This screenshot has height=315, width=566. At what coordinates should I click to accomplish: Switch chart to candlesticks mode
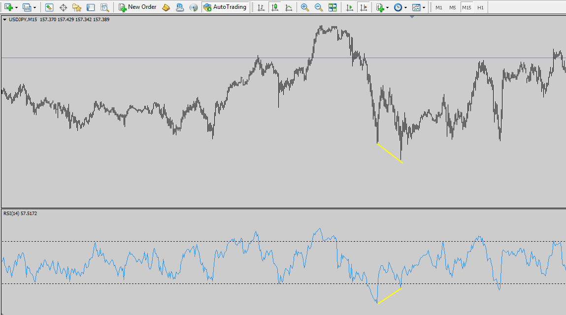coord(274,7)
